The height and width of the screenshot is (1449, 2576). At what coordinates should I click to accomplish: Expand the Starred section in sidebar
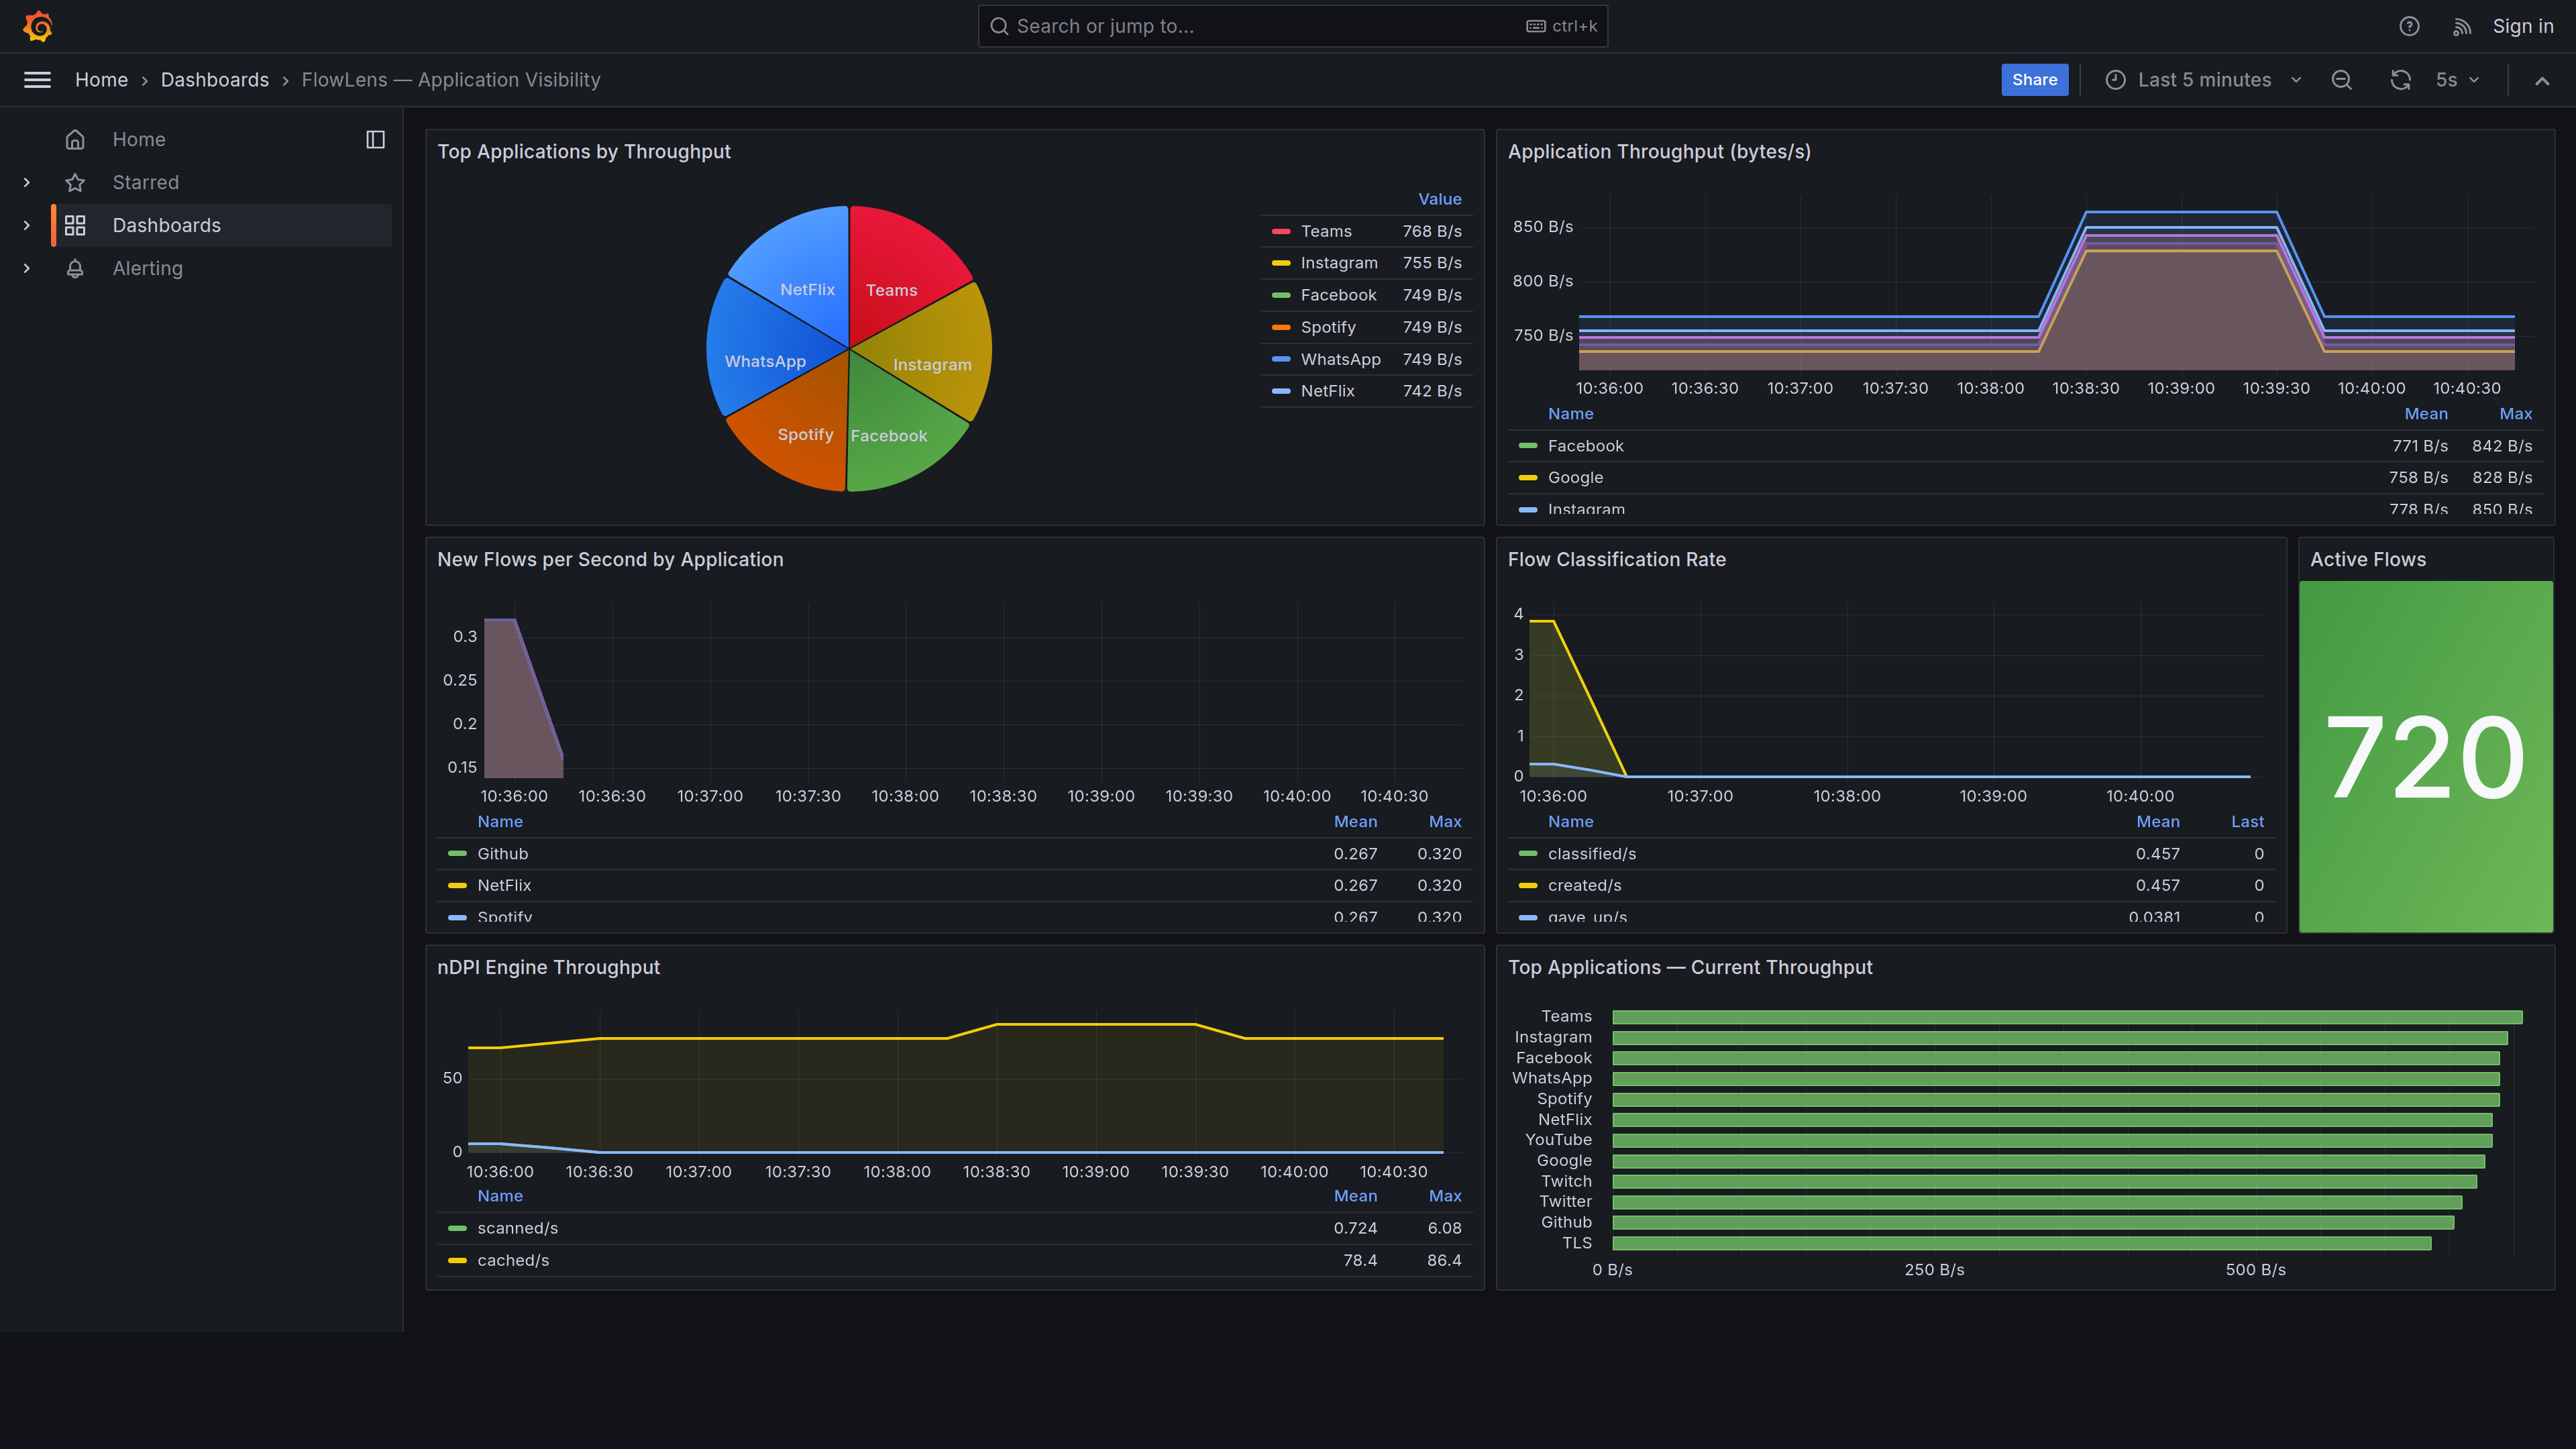click(x=26, y=182)
